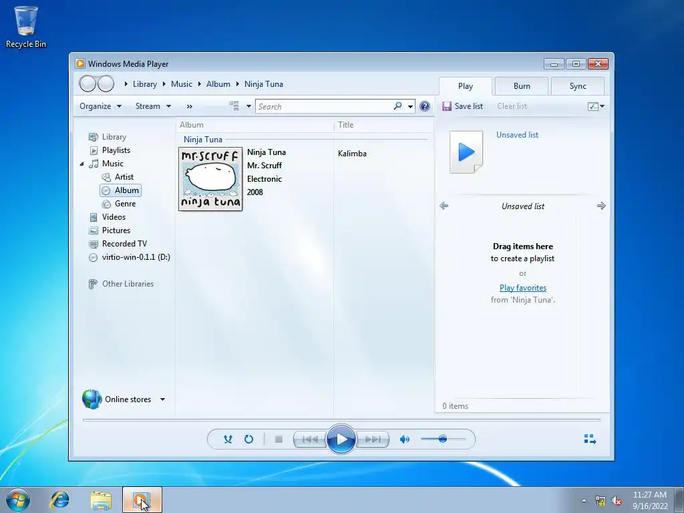Open Windows Explorer from the taskbar
Image resolution: width=684 pixels, height=513 pixels.
coord(101,500)
